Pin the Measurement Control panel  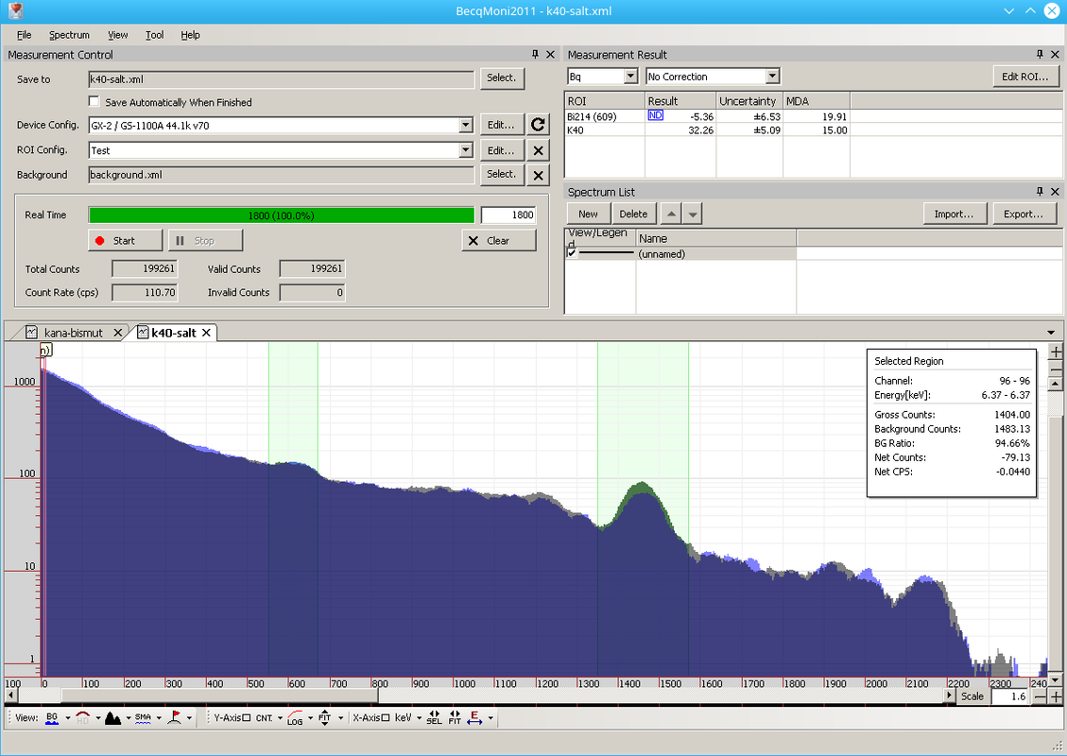535,55
